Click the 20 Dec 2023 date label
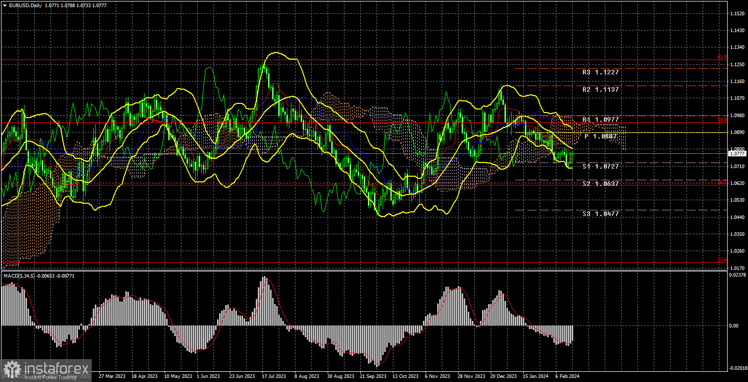 tap(503, 377)
